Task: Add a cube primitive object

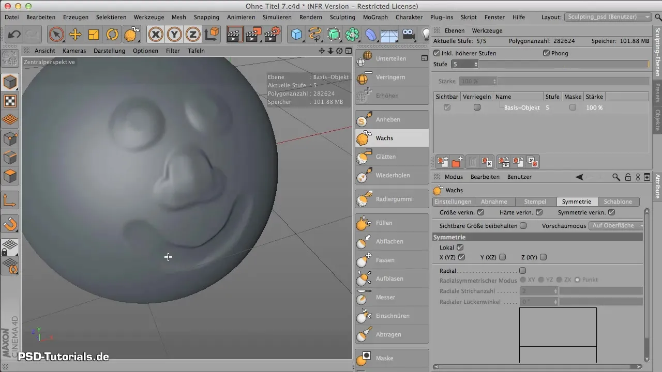Action: 296,35
